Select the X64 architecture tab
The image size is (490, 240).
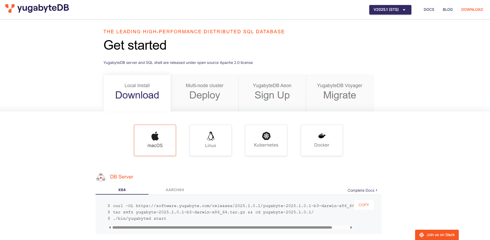pos(122,190)
